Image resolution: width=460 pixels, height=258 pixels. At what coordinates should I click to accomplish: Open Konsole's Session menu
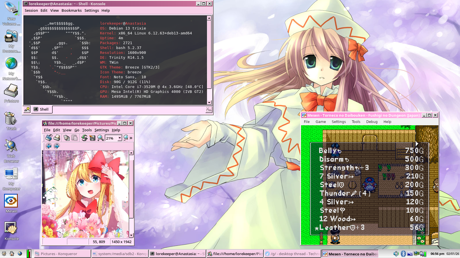(31, 11)
